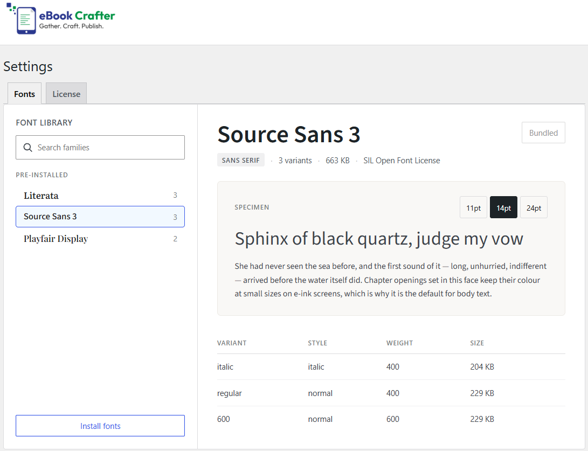Click the WEIGHT column header
This screenshot has height=451, width=588.
point(399,343)
